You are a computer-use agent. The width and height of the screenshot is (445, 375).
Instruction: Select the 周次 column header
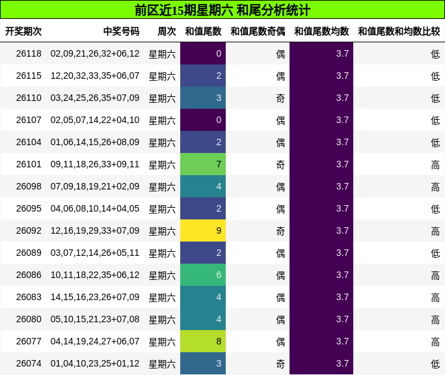[167, 31]
